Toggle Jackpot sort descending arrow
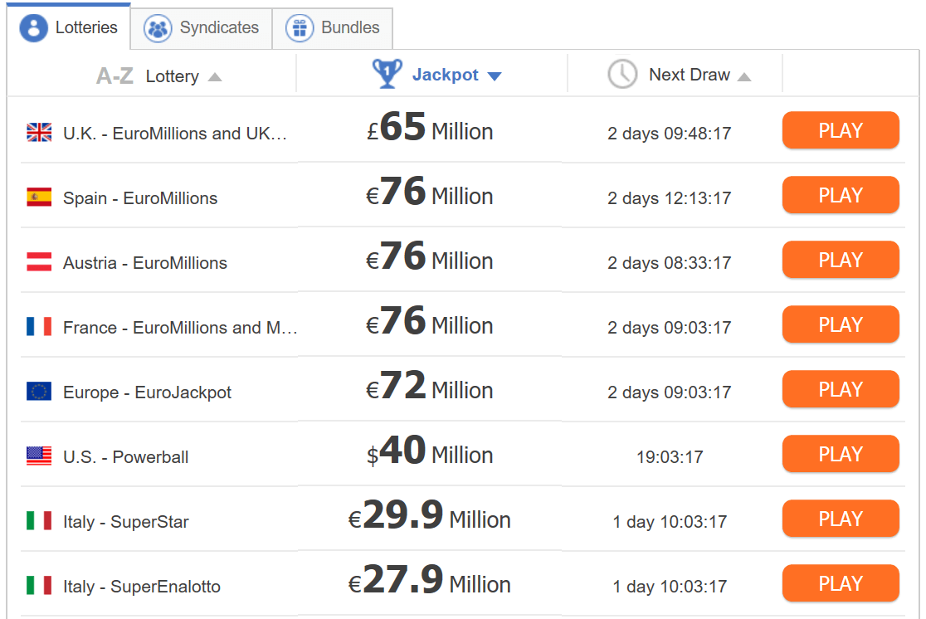 tap(495, 76)
